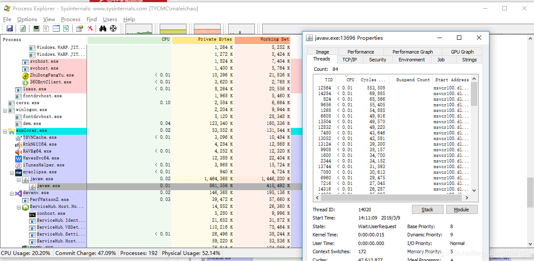Open the Options menu
Image resolution: width=534 pixels, height=261 pixels.
tap(27, 19)
